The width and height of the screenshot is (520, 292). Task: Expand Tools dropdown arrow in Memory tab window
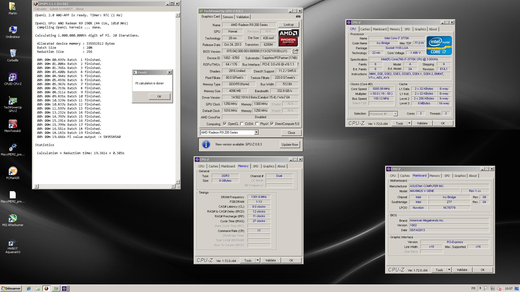258,260
